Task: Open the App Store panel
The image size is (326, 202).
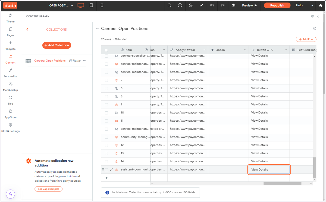Action: point(10,114)
